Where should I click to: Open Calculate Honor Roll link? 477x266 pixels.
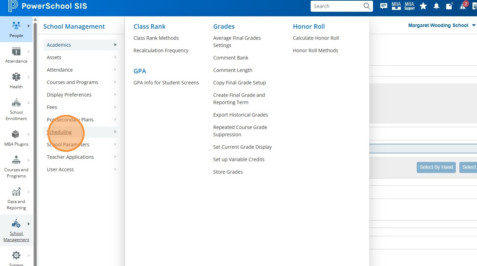316,38
